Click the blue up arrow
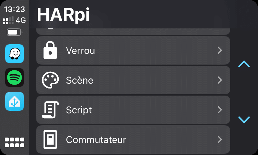Viewport: 258px width, 155px height. [x=244, y=64]
